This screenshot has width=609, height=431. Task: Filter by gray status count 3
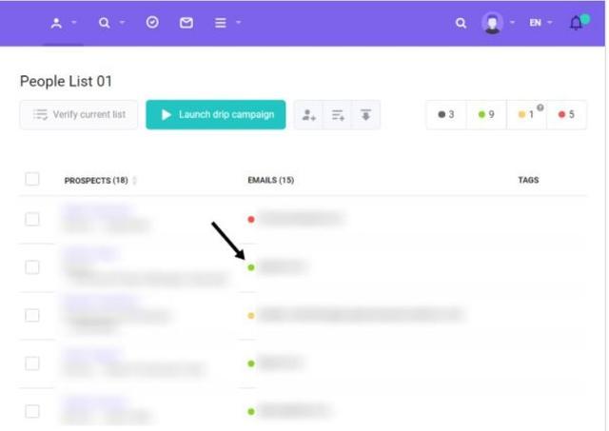coord(446,114)
